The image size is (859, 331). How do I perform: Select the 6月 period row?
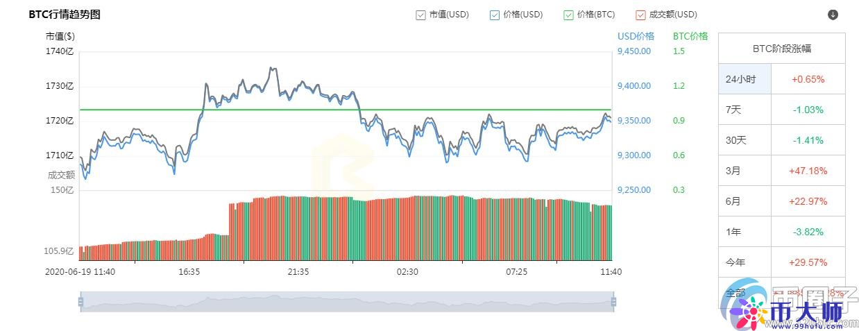pyautogui.click(x=782, y=201)
